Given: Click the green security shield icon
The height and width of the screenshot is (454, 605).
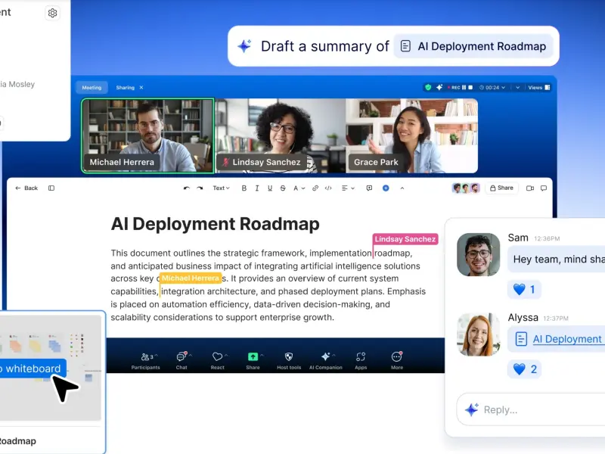Looking at the screenshot, I should (428, 87).
